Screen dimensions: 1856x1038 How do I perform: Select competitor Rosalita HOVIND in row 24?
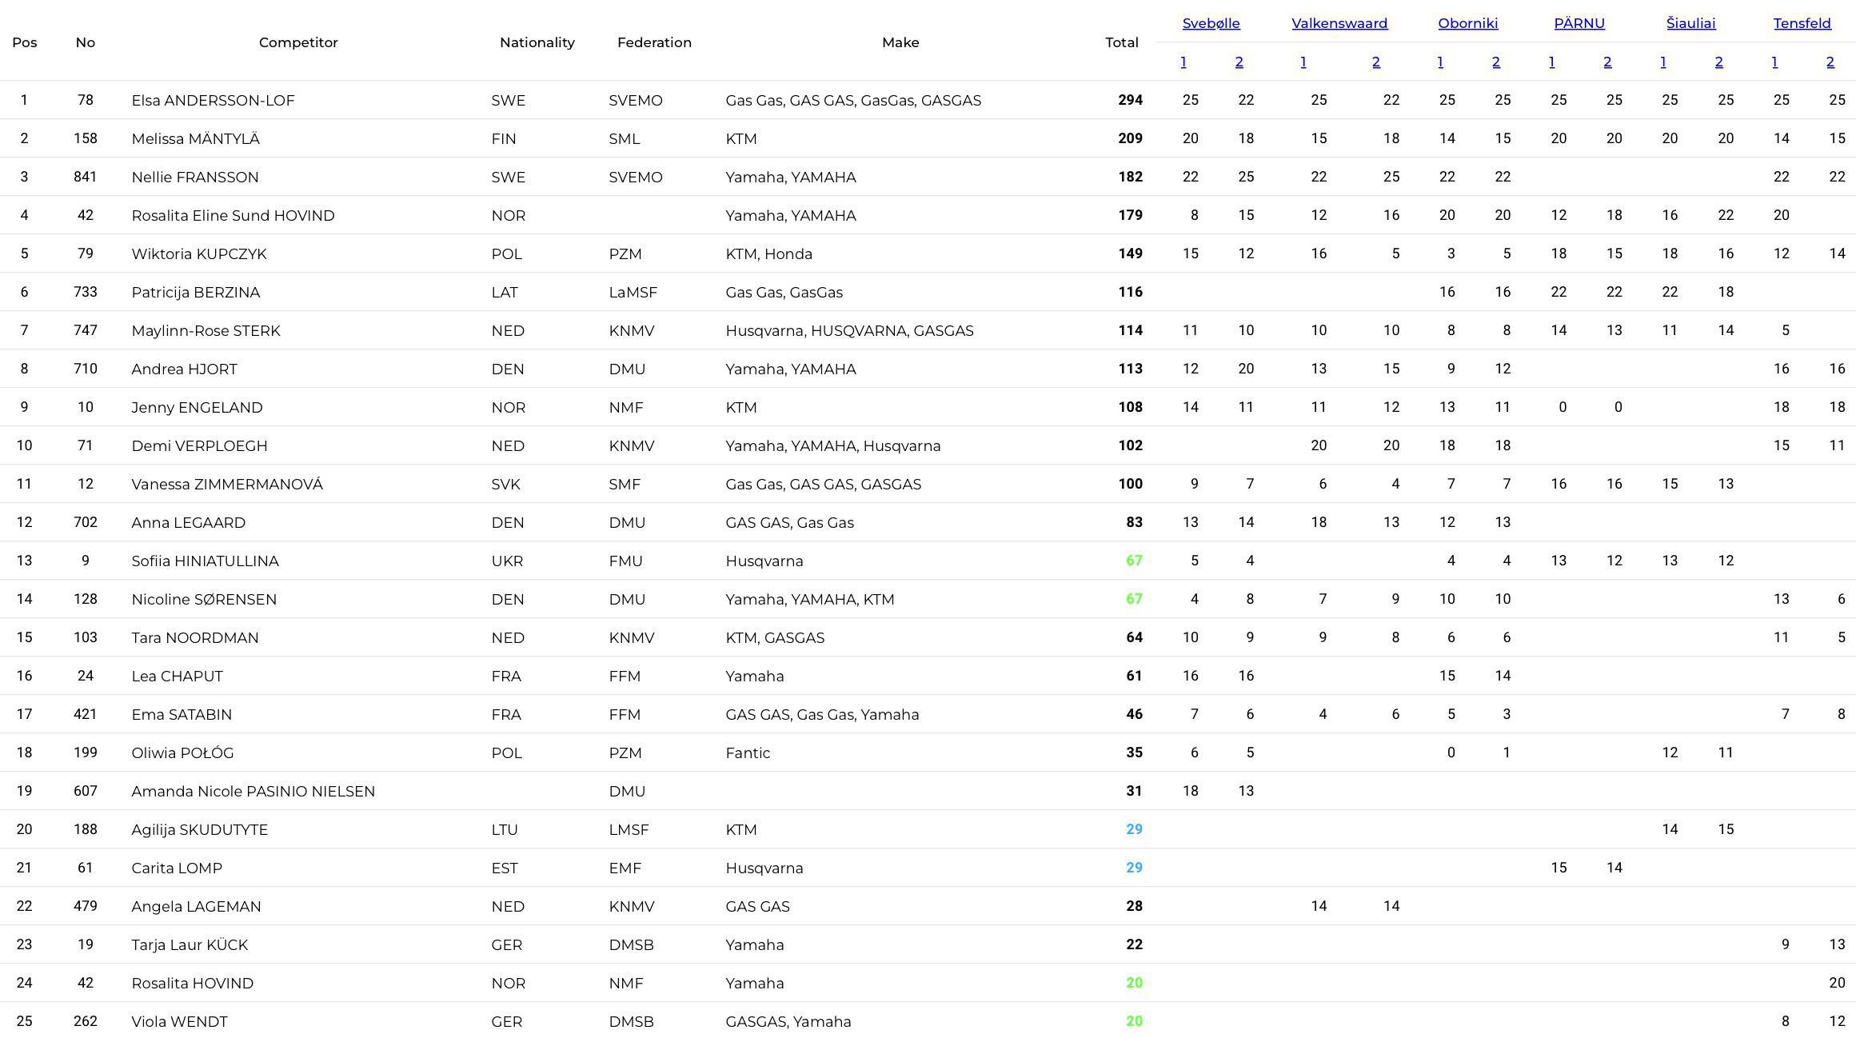coord(192,983)
